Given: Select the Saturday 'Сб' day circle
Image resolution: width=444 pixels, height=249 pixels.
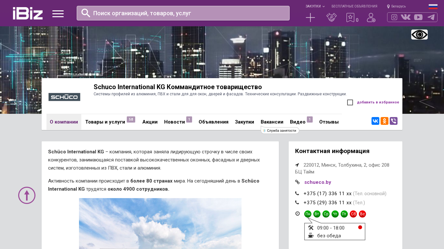Looking at the screenshot, I should [353, 214].
